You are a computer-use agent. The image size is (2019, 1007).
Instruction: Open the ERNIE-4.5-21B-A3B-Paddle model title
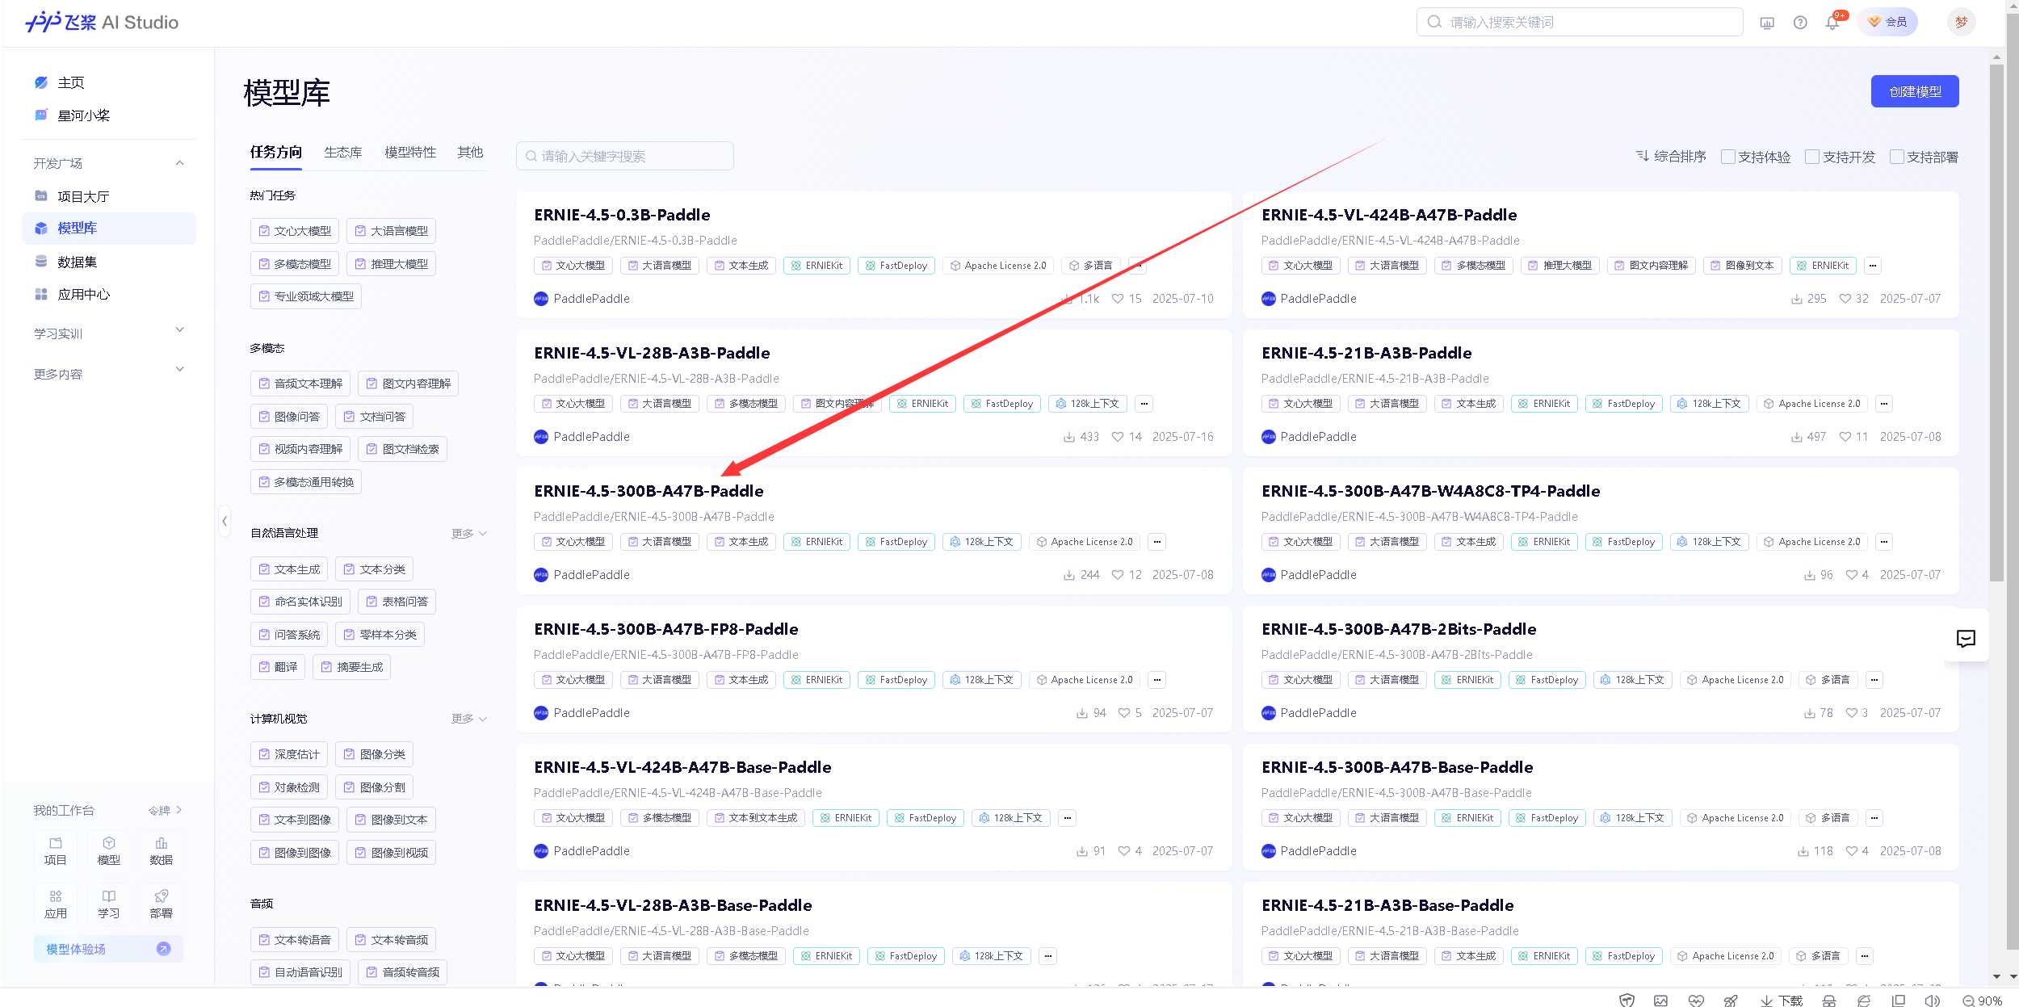click(1366, 353)
